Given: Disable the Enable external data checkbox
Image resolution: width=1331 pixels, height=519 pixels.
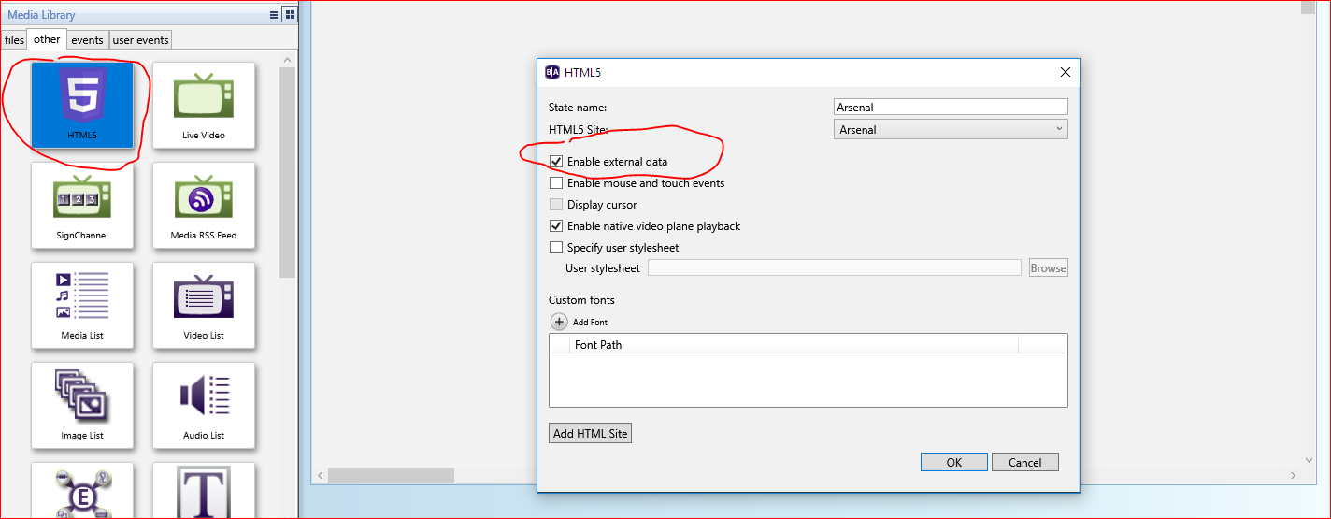Looking at the screenshot, I should click(x=556, y=162).
